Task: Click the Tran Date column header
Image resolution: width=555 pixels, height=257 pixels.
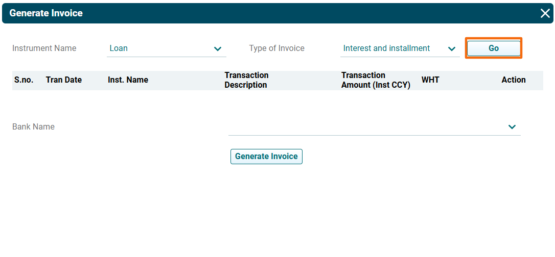Action: pos(64,80)
